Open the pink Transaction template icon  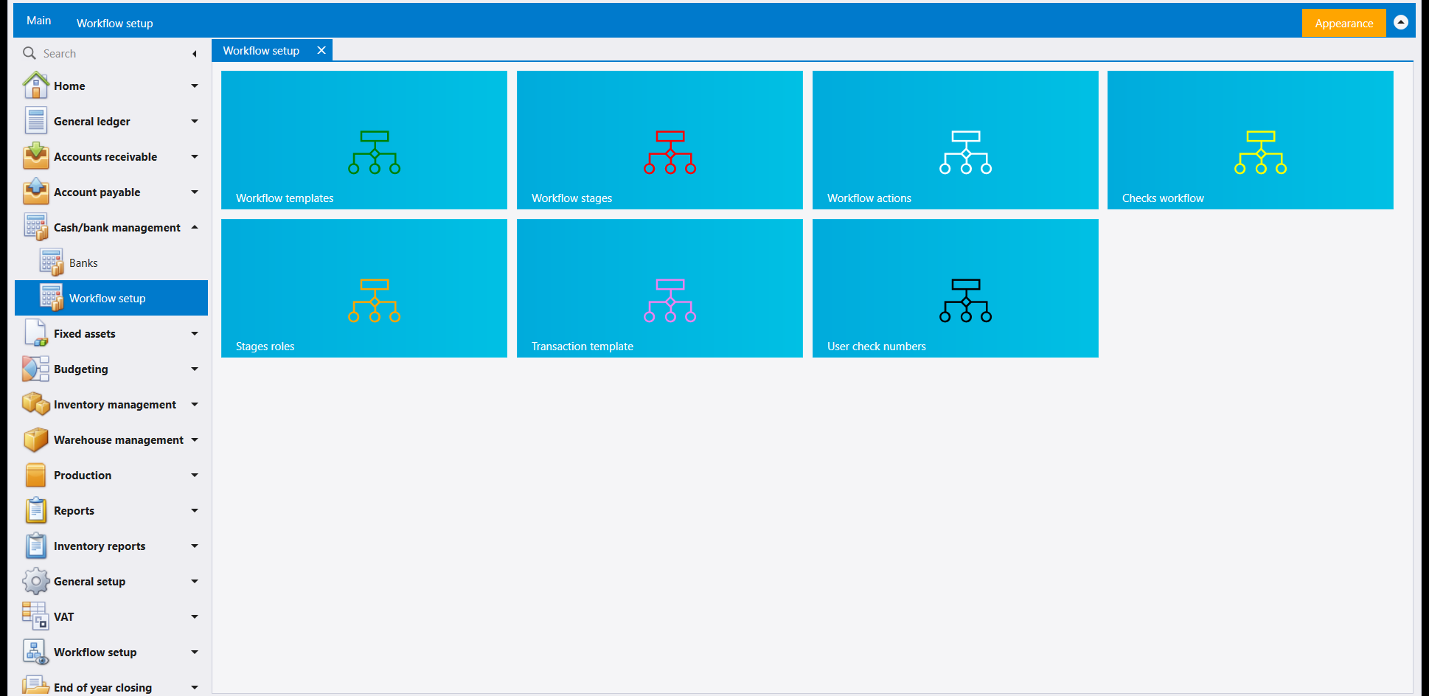coord(670,301)
